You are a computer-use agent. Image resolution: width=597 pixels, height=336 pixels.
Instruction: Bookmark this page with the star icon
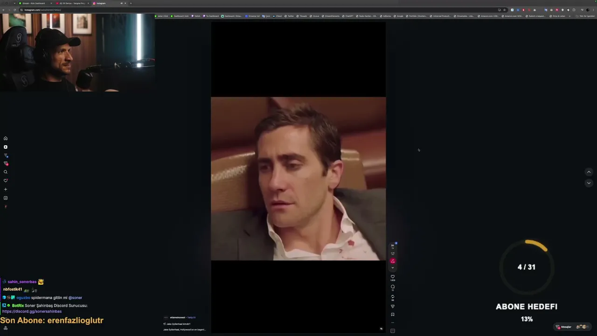coord(504,10)
